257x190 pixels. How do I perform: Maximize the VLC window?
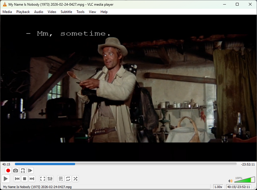[x=237, y=5]
